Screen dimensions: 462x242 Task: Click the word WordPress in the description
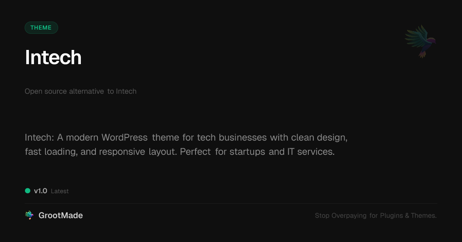(x=124, y=137)
